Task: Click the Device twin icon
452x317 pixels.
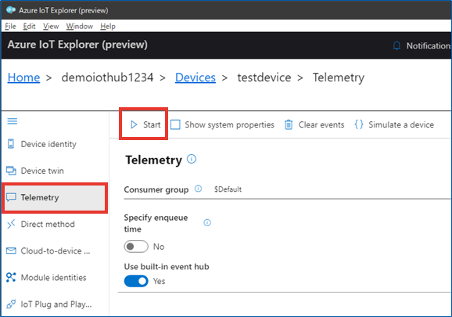Action: coord(11,171)
